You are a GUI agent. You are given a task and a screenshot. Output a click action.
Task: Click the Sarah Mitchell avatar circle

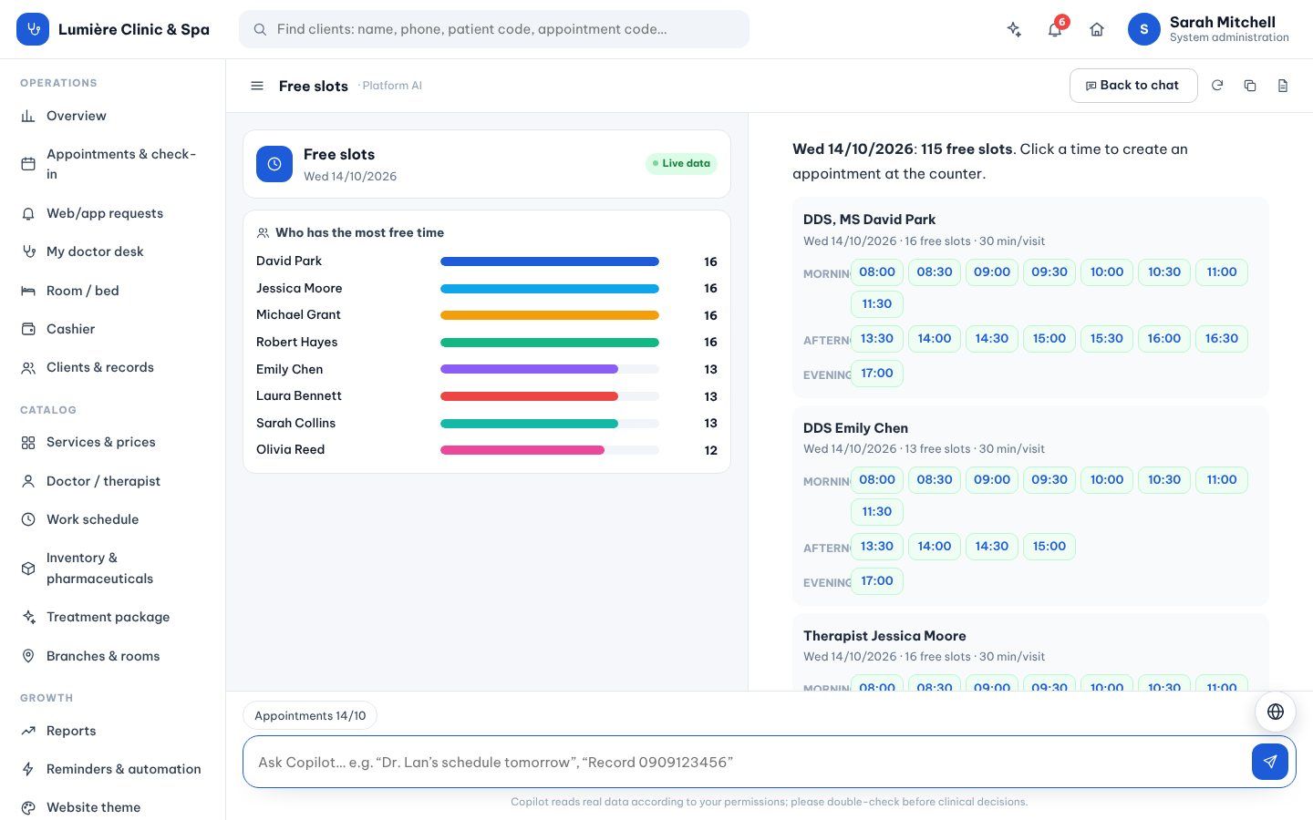[1144, 29]
